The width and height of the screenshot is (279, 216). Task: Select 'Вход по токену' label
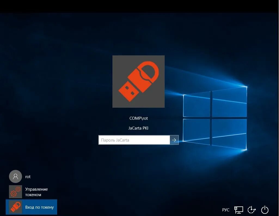tap(39, 207)
